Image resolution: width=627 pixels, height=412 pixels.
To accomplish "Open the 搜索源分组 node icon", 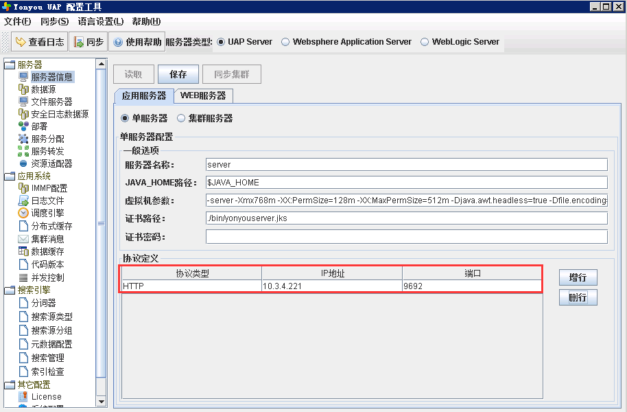I will coord(23,330).
